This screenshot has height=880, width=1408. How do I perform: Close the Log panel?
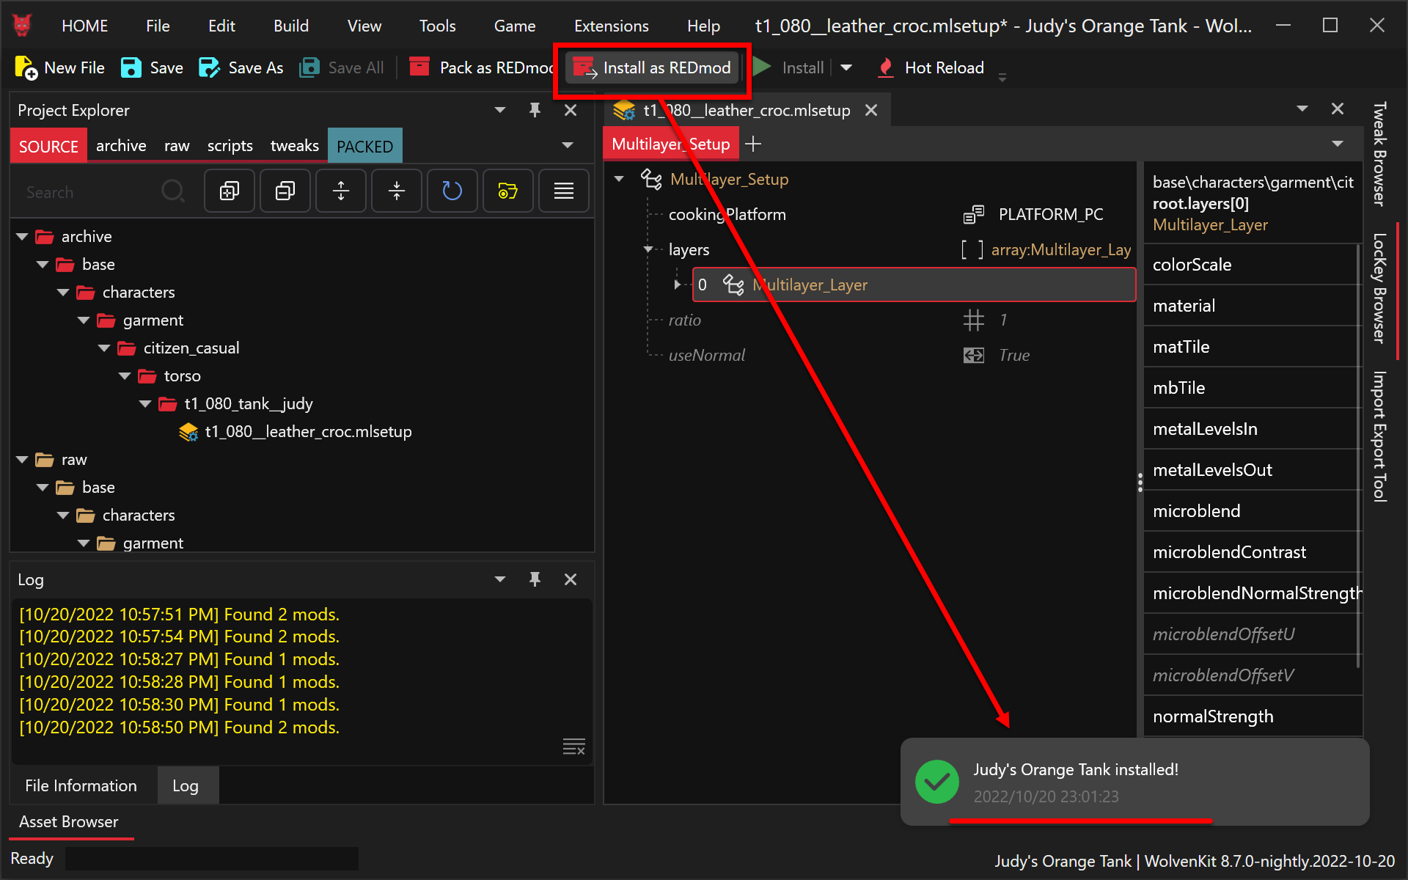571,579
